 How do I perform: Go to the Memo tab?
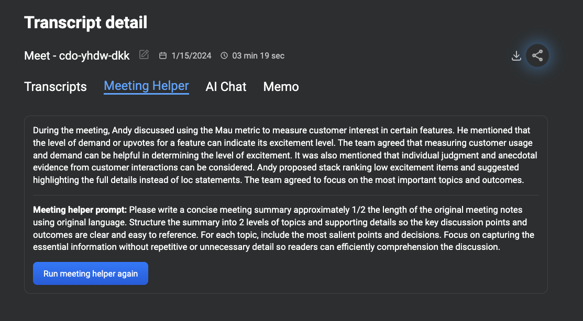point(281,87)
